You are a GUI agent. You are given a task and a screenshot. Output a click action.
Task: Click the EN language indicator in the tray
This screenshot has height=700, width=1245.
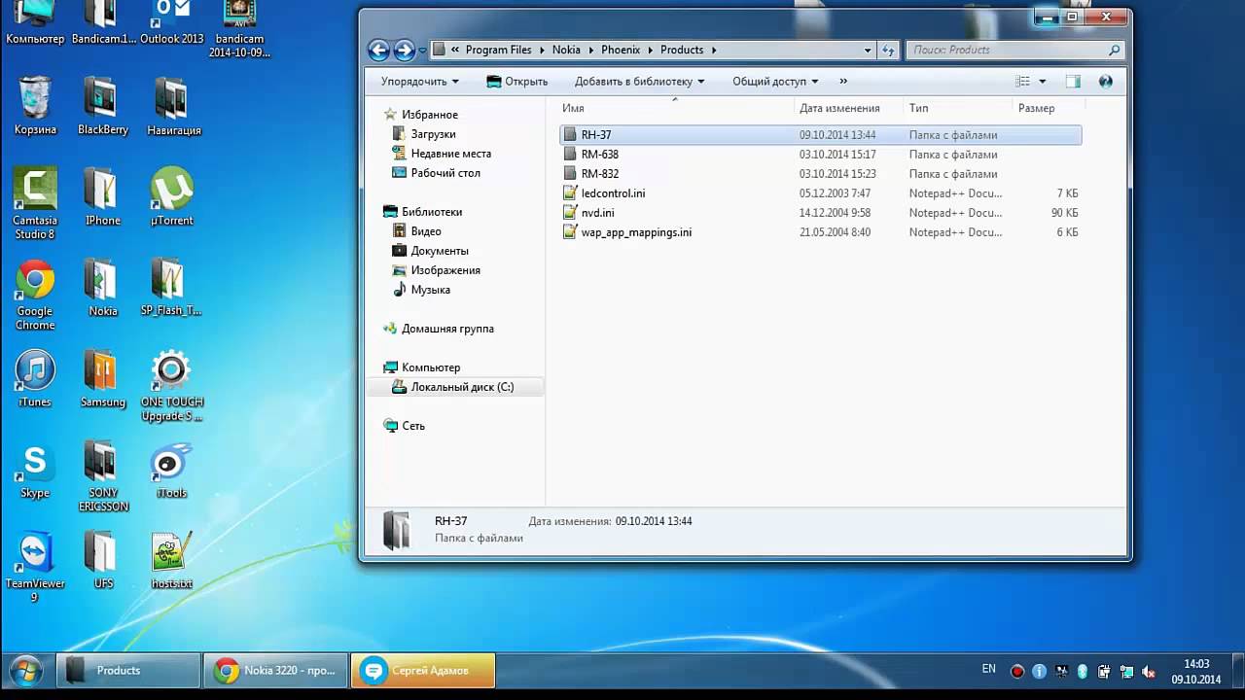(988, 669)
